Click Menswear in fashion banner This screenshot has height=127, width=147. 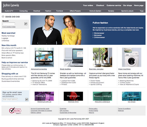pos(98,35)
